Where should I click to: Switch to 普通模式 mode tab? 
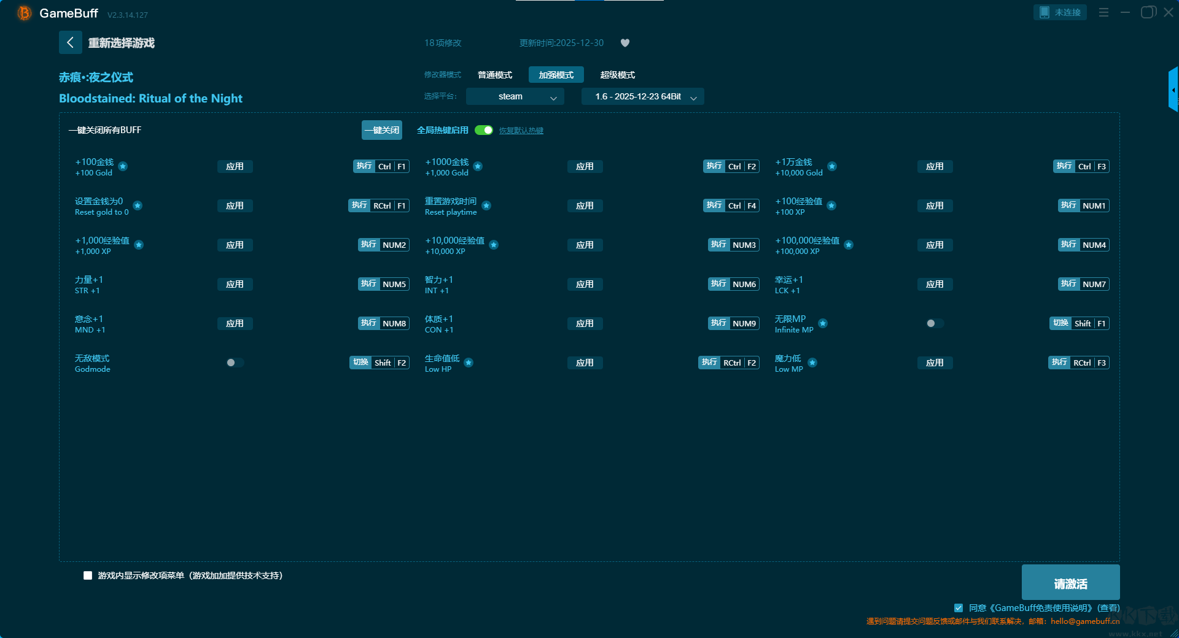pos(495,75)
